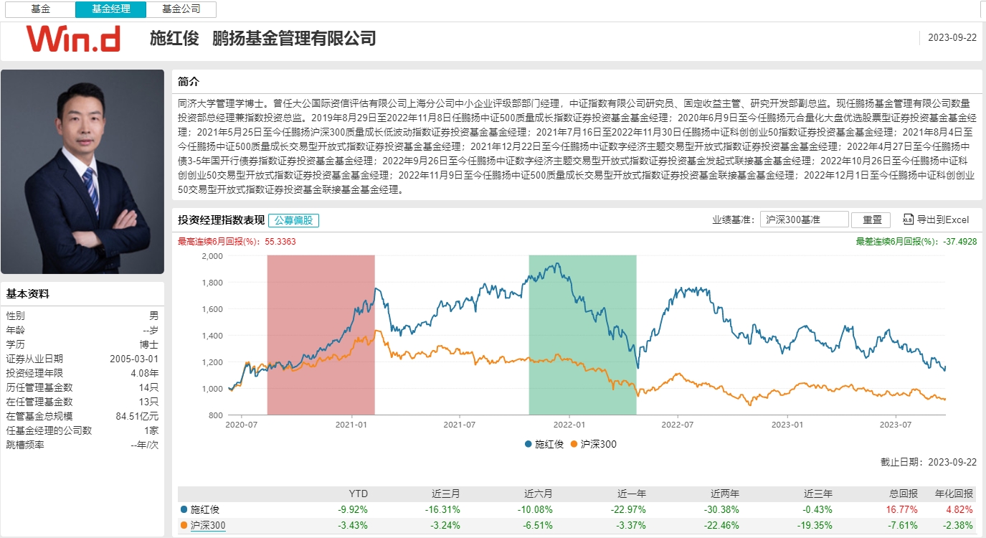Click the 沪深300 YTD value -3.43%
The height and width of the screenshot is (538, 986).
[353, 525]
